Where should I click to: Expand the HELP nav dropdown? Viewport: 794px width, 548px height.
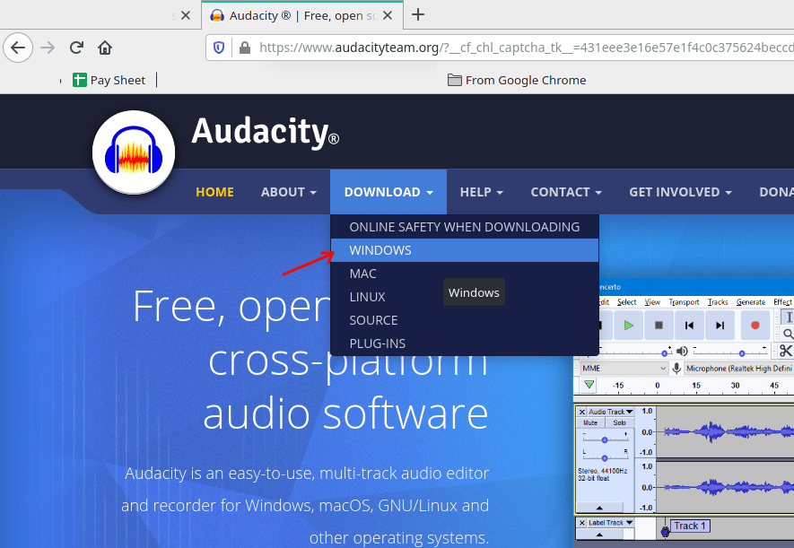481,192
